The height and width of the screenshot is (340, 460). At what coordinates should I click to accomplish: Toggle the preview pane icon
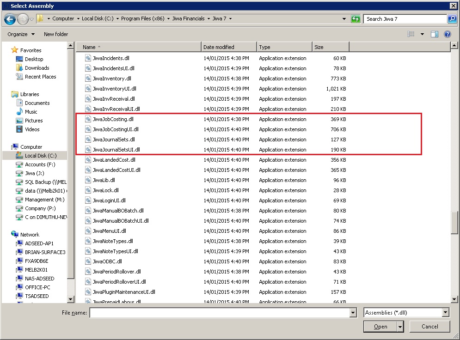434,34
